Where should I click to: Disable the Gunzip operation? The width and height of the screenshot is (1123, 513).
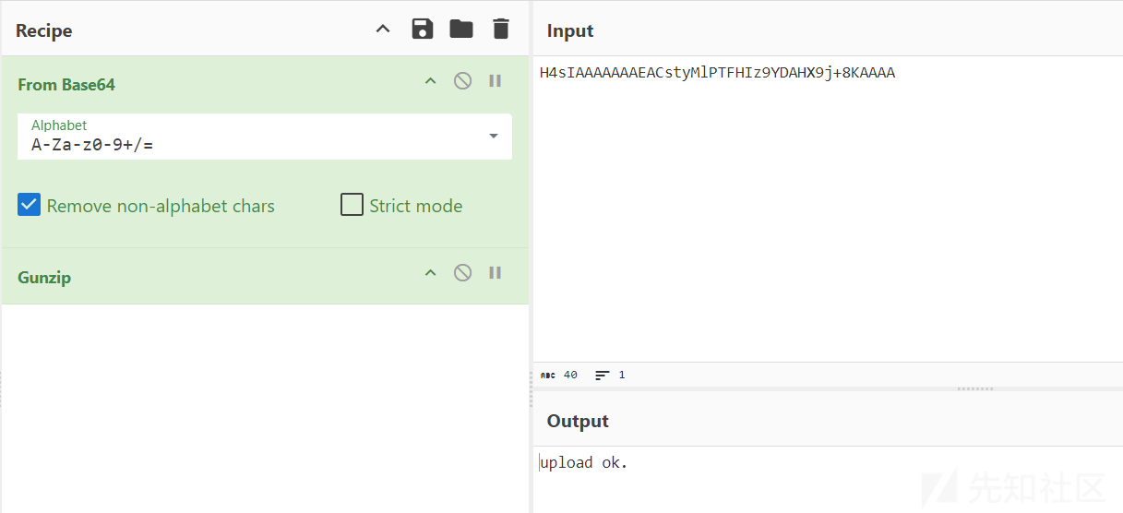point(463,272)
